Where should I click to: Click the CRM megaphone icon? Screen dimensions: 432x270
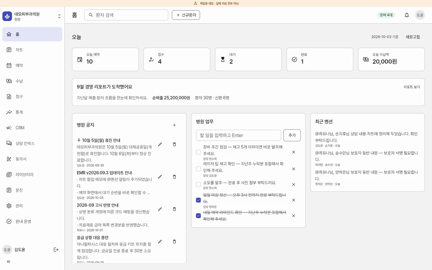point(9,128)
